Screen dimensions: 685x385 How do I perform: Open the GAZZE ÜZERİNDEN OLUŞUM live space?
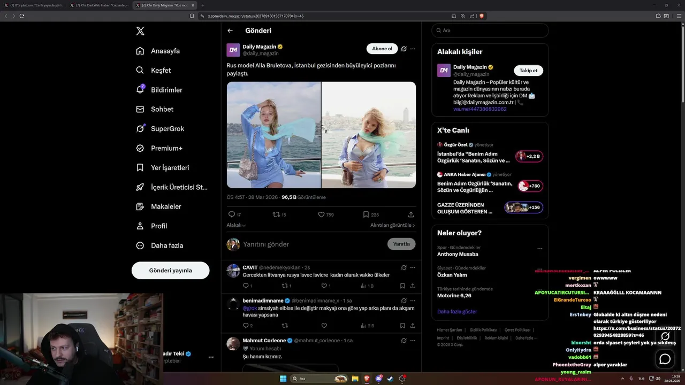pyautogui.click(x=490, y=208)
